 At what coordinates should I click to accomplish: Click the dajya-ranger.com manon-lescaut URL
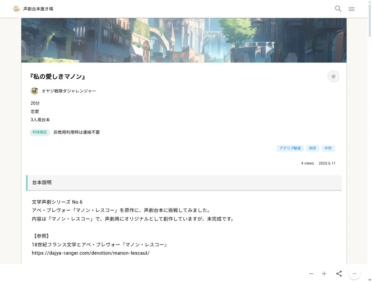point(91,253)
